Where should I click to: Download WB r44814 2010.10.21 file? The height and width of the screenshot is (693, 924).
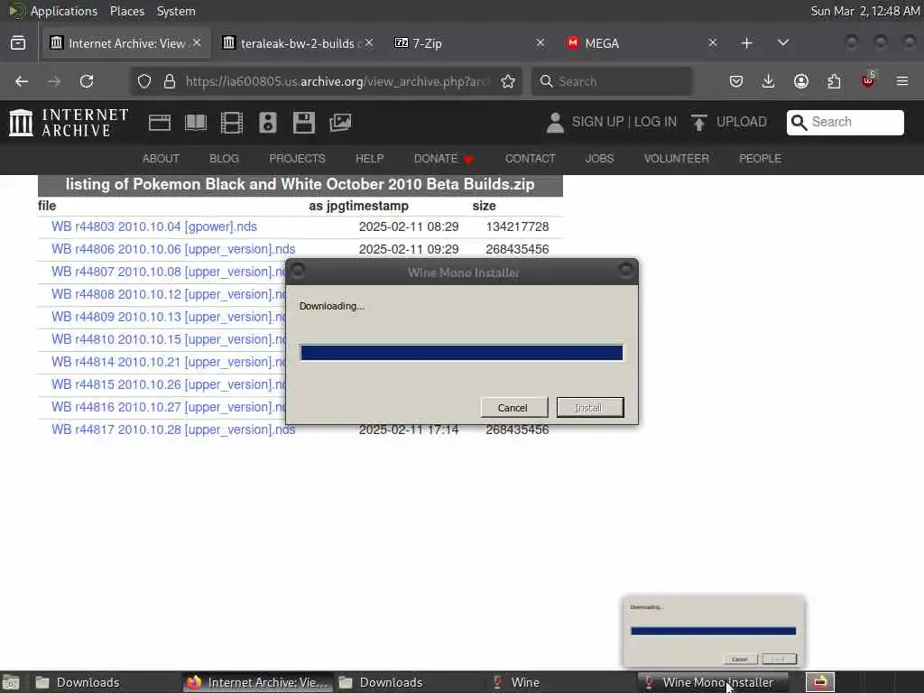click(x=169, y=362)
